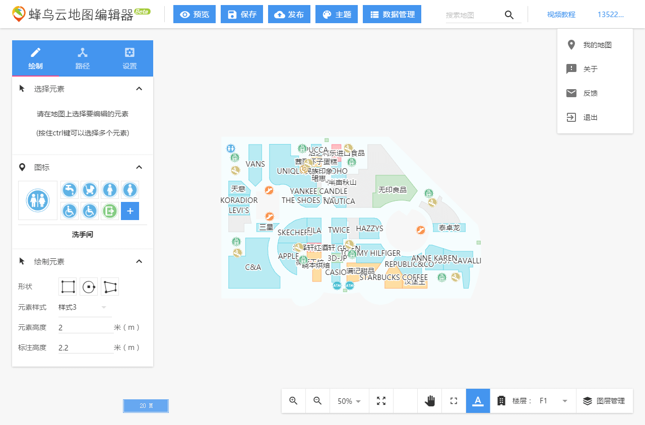Screen dimensions: 645x425
Task: Switch to the 绘制 tab
Action: tap(35, 58)
